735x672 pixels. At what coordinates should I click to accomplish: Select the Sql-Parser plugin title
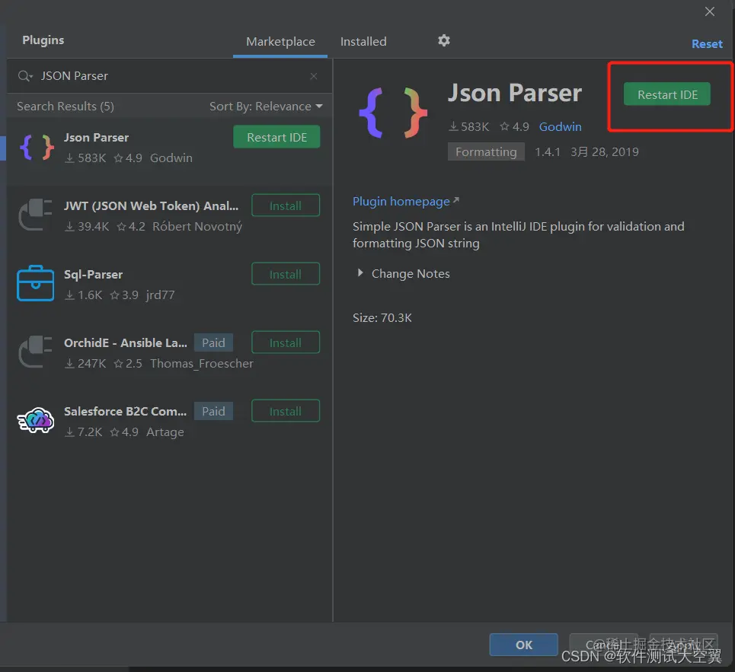[x=93, y=274]
